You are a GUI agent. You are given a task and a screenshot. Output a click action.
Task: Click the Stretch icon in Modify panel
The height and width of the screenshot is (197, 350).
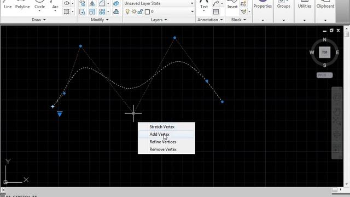point(83,11)
